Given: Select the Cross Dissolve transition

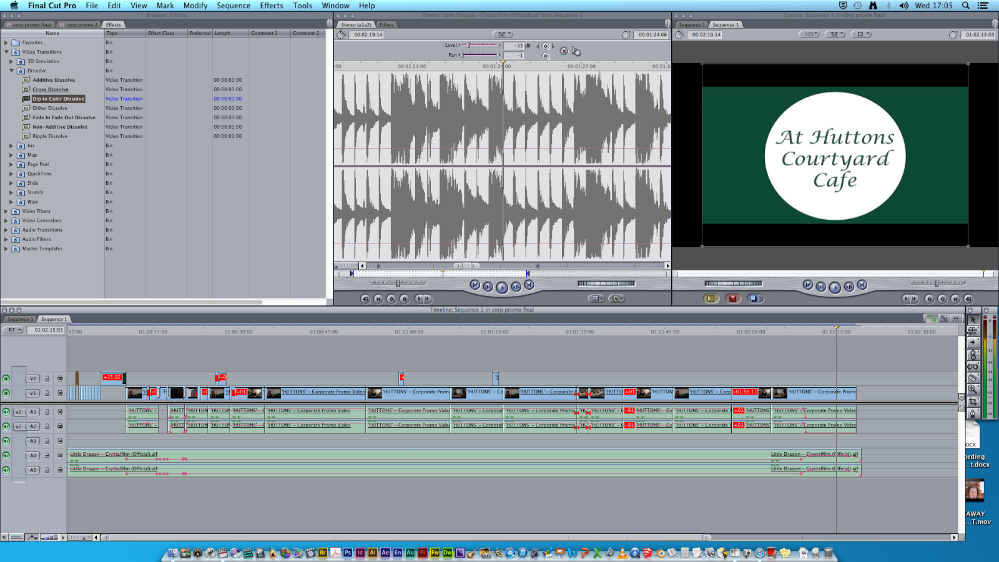Looking at the screenshot, I should [51, 89].
